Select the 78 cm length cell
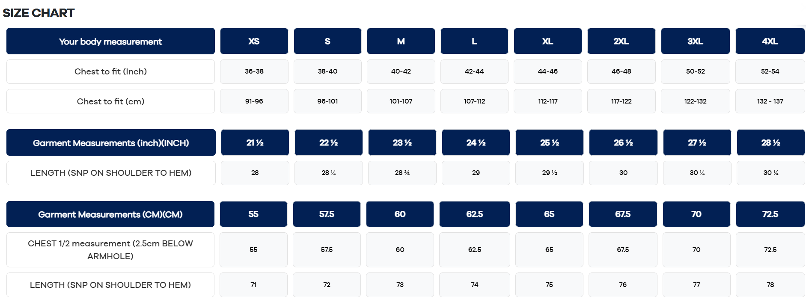The image size is (806, 302). pos(770,285)
